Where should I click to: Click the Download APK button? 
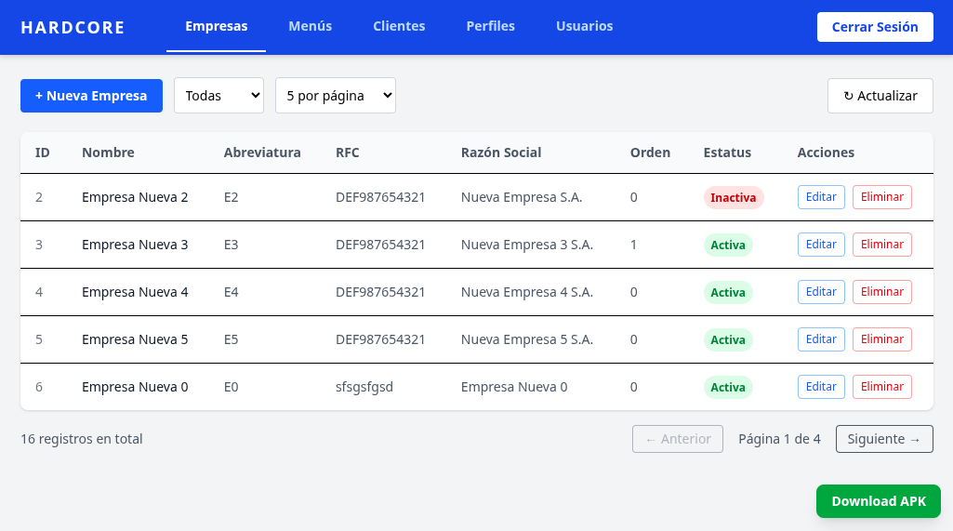pyautogui.click(x=879, y=501)
